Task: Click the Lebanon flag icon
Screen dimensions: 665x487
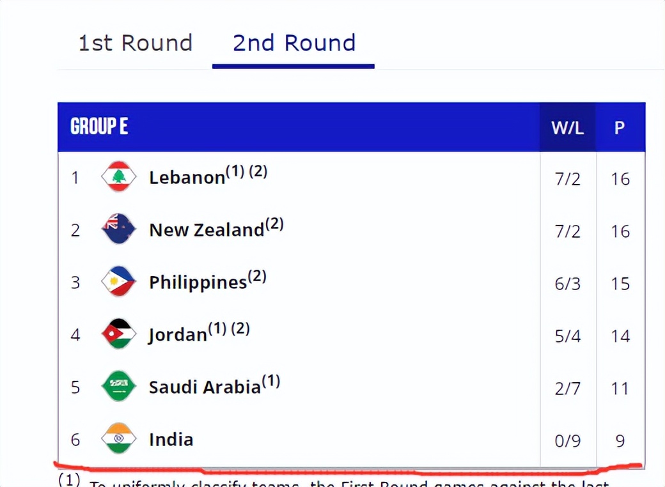Action: (x=119, y=176)
